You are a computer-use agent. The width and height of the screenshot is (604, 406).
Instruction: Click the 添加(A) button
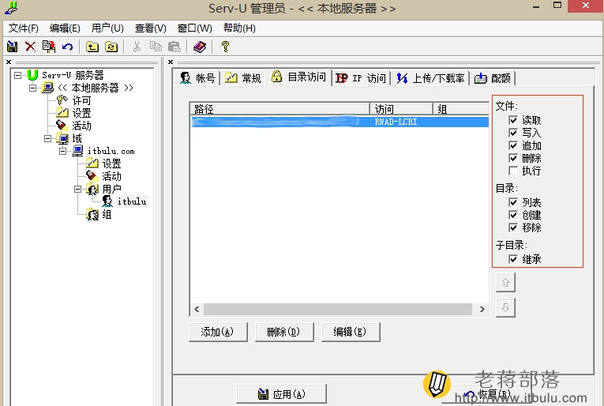(x=218, y=332)
